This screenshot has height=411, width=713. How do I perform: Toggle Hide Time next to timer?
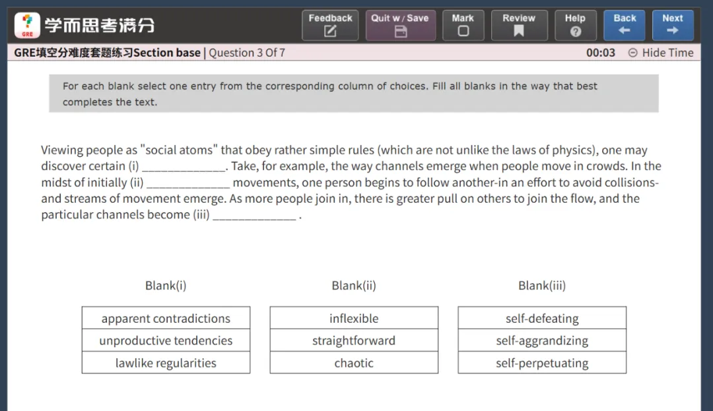pyautogui.click(x=661, y=53)
